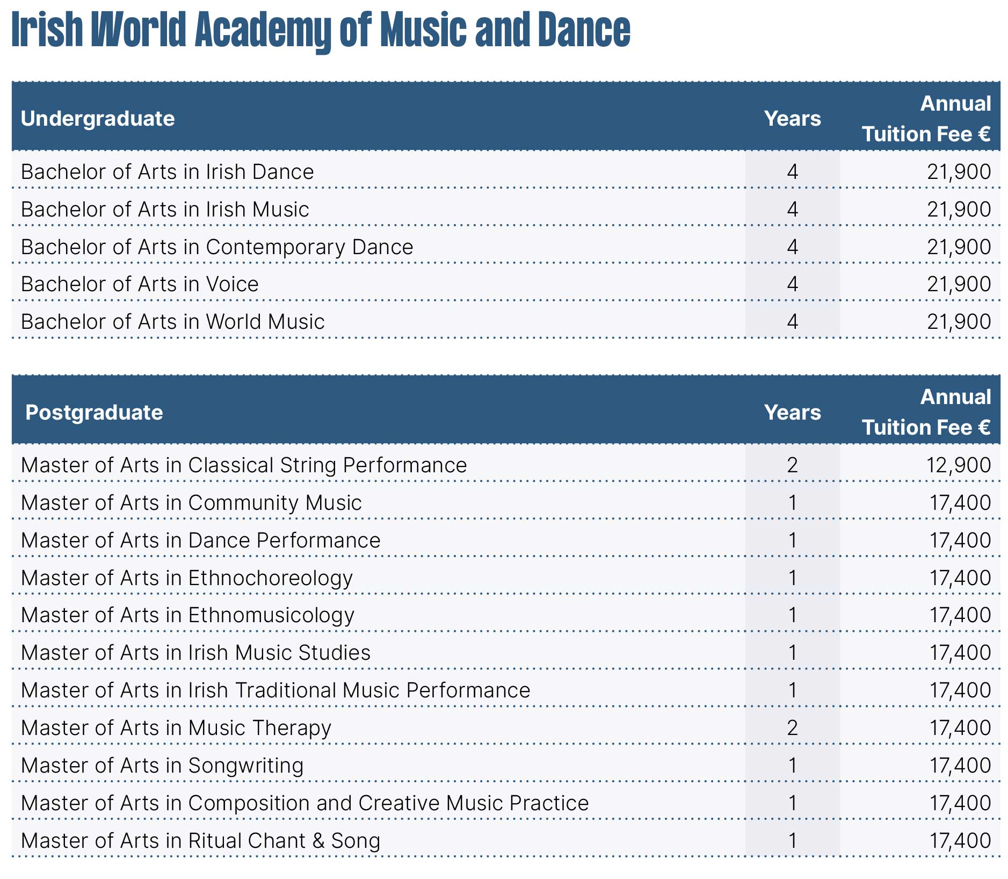Click the years value for Irish Dance
Image resolution: width=1008 pixels, height=879 pixels.
tap(792, 172)
